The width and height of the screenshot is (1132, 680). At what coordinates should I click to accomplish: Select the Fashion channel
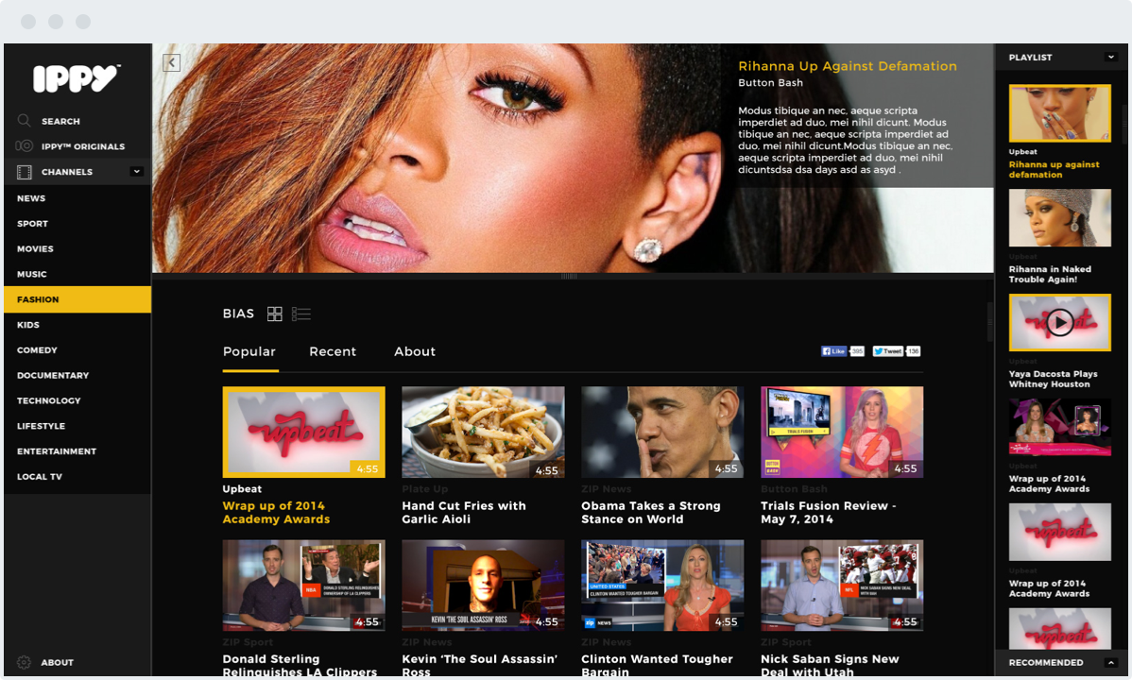77,298
